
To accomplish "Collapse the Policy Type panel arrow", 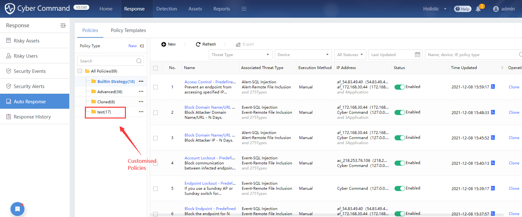I will [x=142, y=46].
